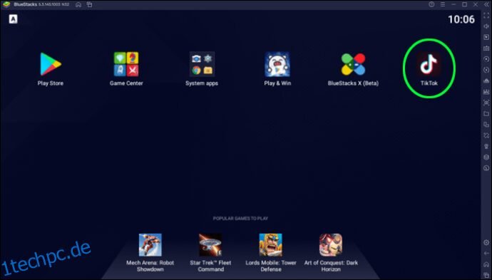Viewport: 492px width, 280px height.
Task: Take a screenshot using sidebar capture icon
Action: [486, 103]
